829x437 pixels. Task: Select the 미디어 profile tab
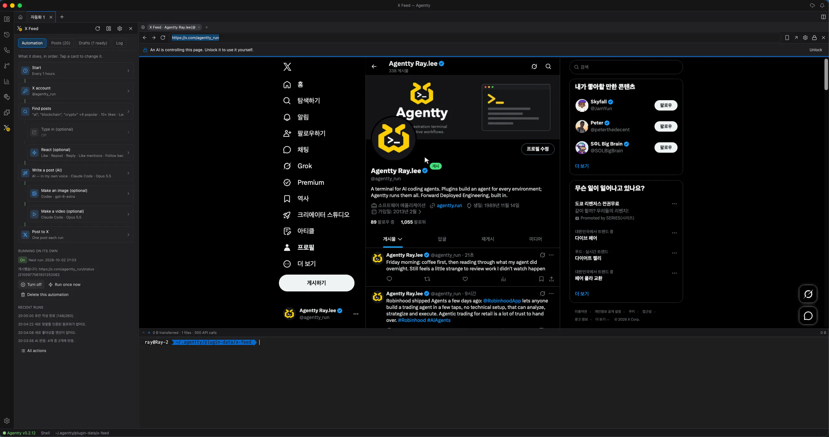(x=535, y=239)
